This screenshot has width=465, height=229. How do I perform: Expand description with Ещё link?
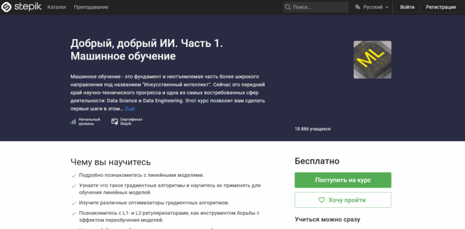(130, 109)
